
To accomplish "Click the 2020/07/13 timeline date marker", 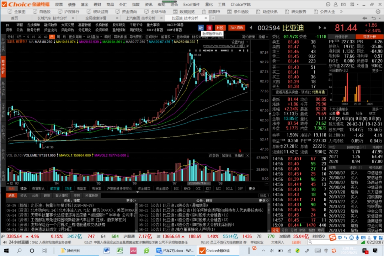I will pyautogui.click(x=198, y=183).
